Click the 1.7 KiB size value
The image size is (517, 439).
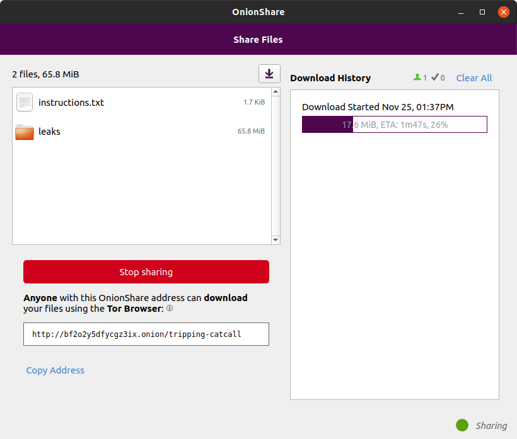click(x=254, y=102)
